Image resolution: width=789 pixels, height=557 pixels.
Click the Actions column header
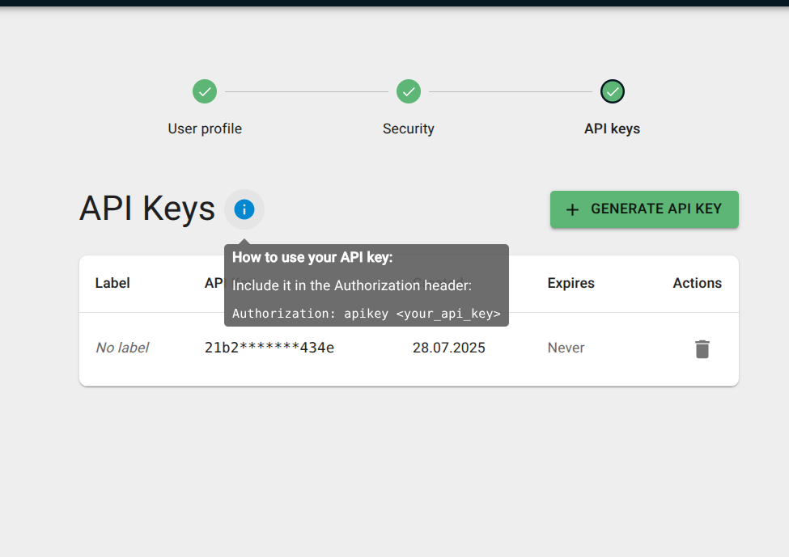pos(697,283)
